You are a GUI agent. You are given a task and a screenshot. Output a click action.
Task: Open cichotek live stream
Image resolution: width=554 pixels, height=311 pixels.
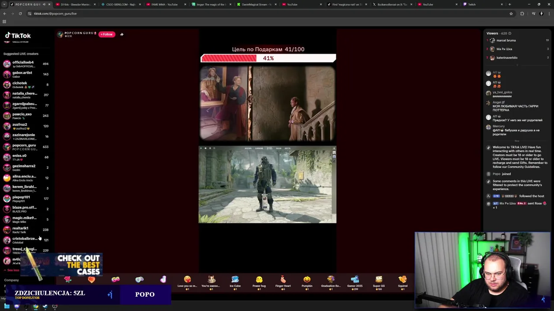27,85
